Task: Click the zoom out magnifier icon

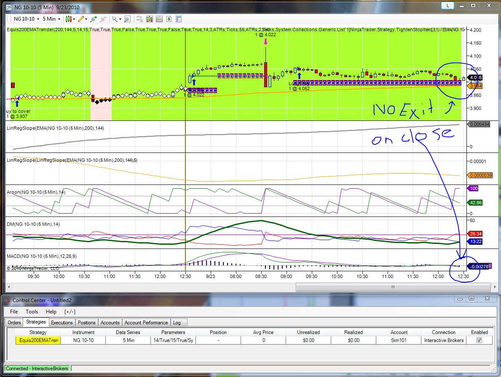Action: (103, 19)
